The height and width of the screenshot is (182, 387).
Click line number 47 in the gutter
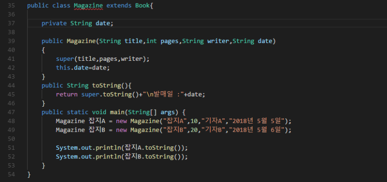tap(11, 112)
